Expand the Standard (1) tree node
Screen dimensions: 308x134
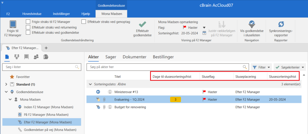pos(6,84)
